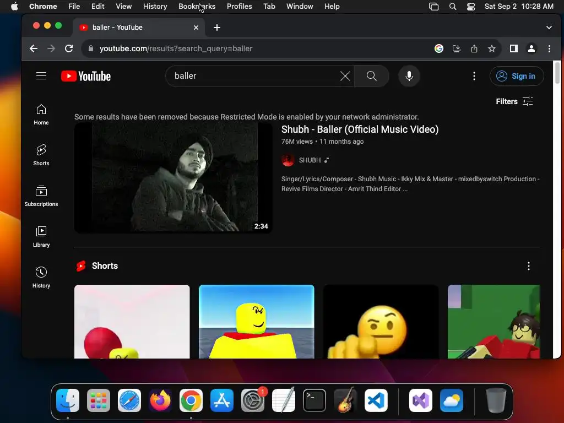Open History in the sidebar
Screen dimensions: 564x423
pos(41,278)
